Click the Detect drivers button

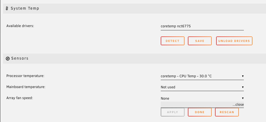(173, 41)
